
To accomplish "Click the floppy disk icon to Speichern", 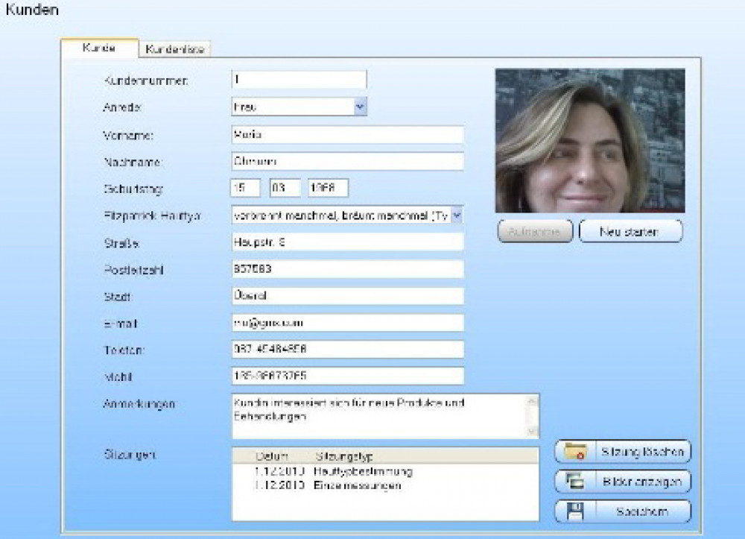I will (576, 511).
